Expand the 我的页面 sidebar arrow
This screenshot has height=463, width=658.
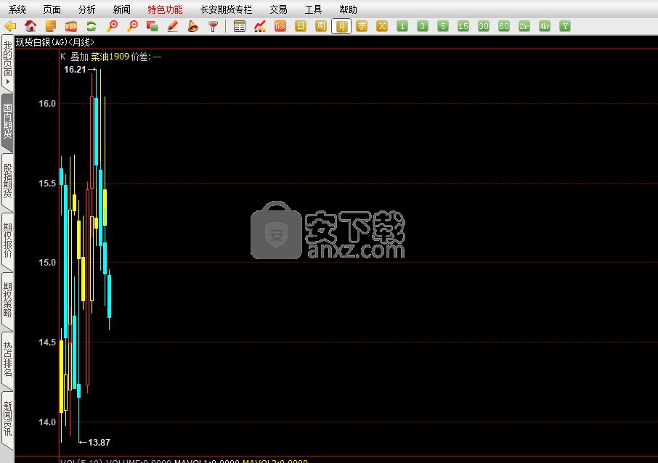(x=7, y=81)
